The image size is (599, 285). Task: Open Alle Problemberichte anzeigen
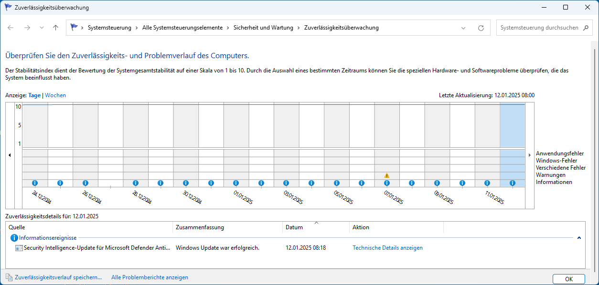(150, 277)
